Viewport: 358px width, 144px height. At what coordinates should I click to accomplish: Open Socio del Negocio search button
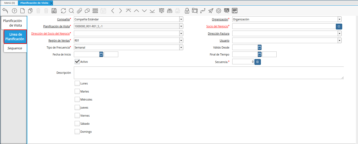click(x=339, y=26)
